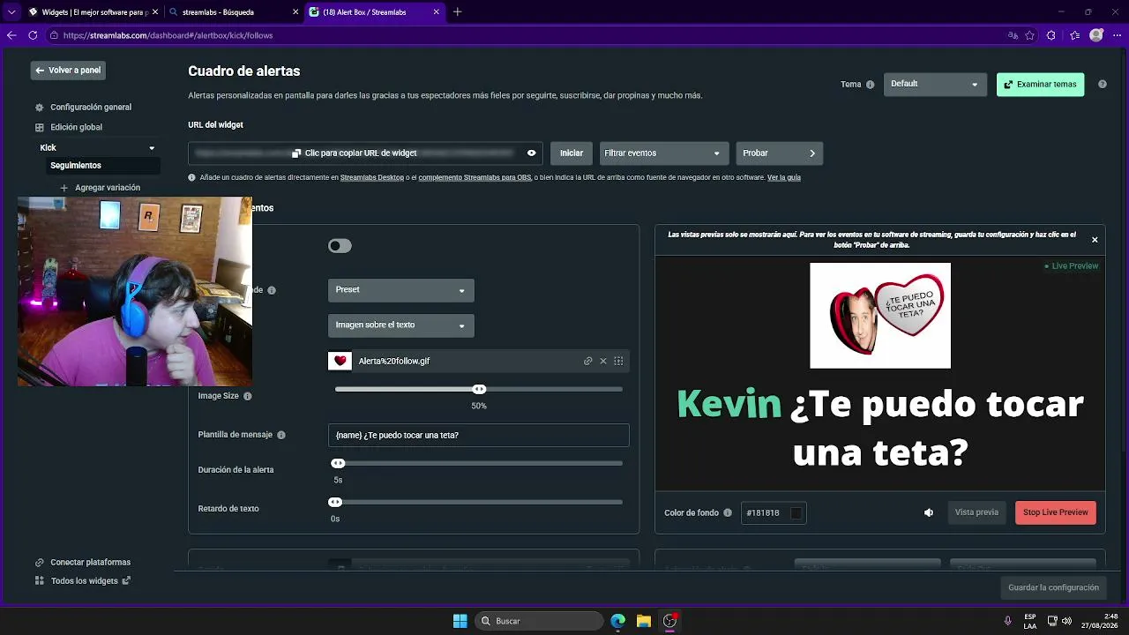Open the Filtrar eventos dropdown
This screenshot has height=635, width=1129.
tap(664, 153)
